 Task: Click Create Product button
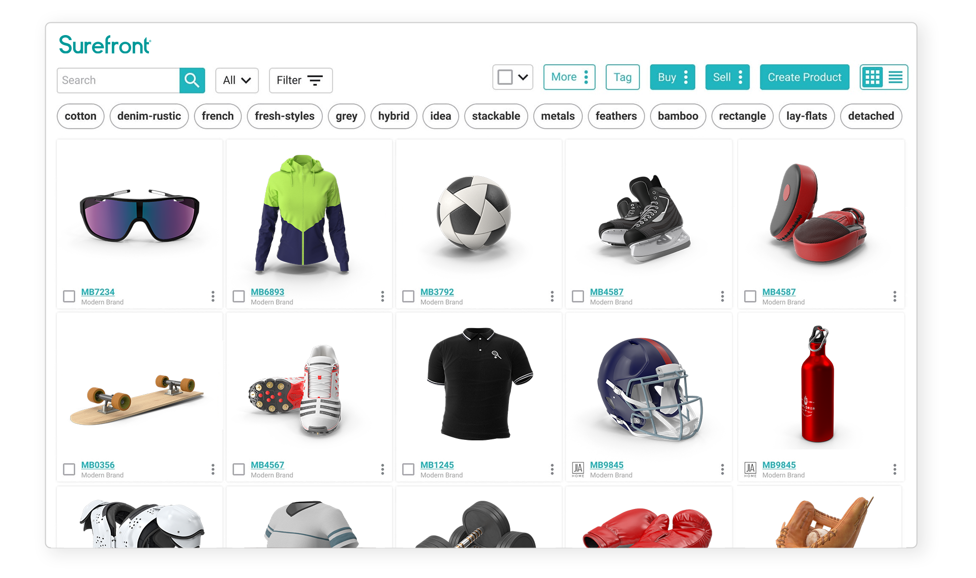click(x=806, y=77)
